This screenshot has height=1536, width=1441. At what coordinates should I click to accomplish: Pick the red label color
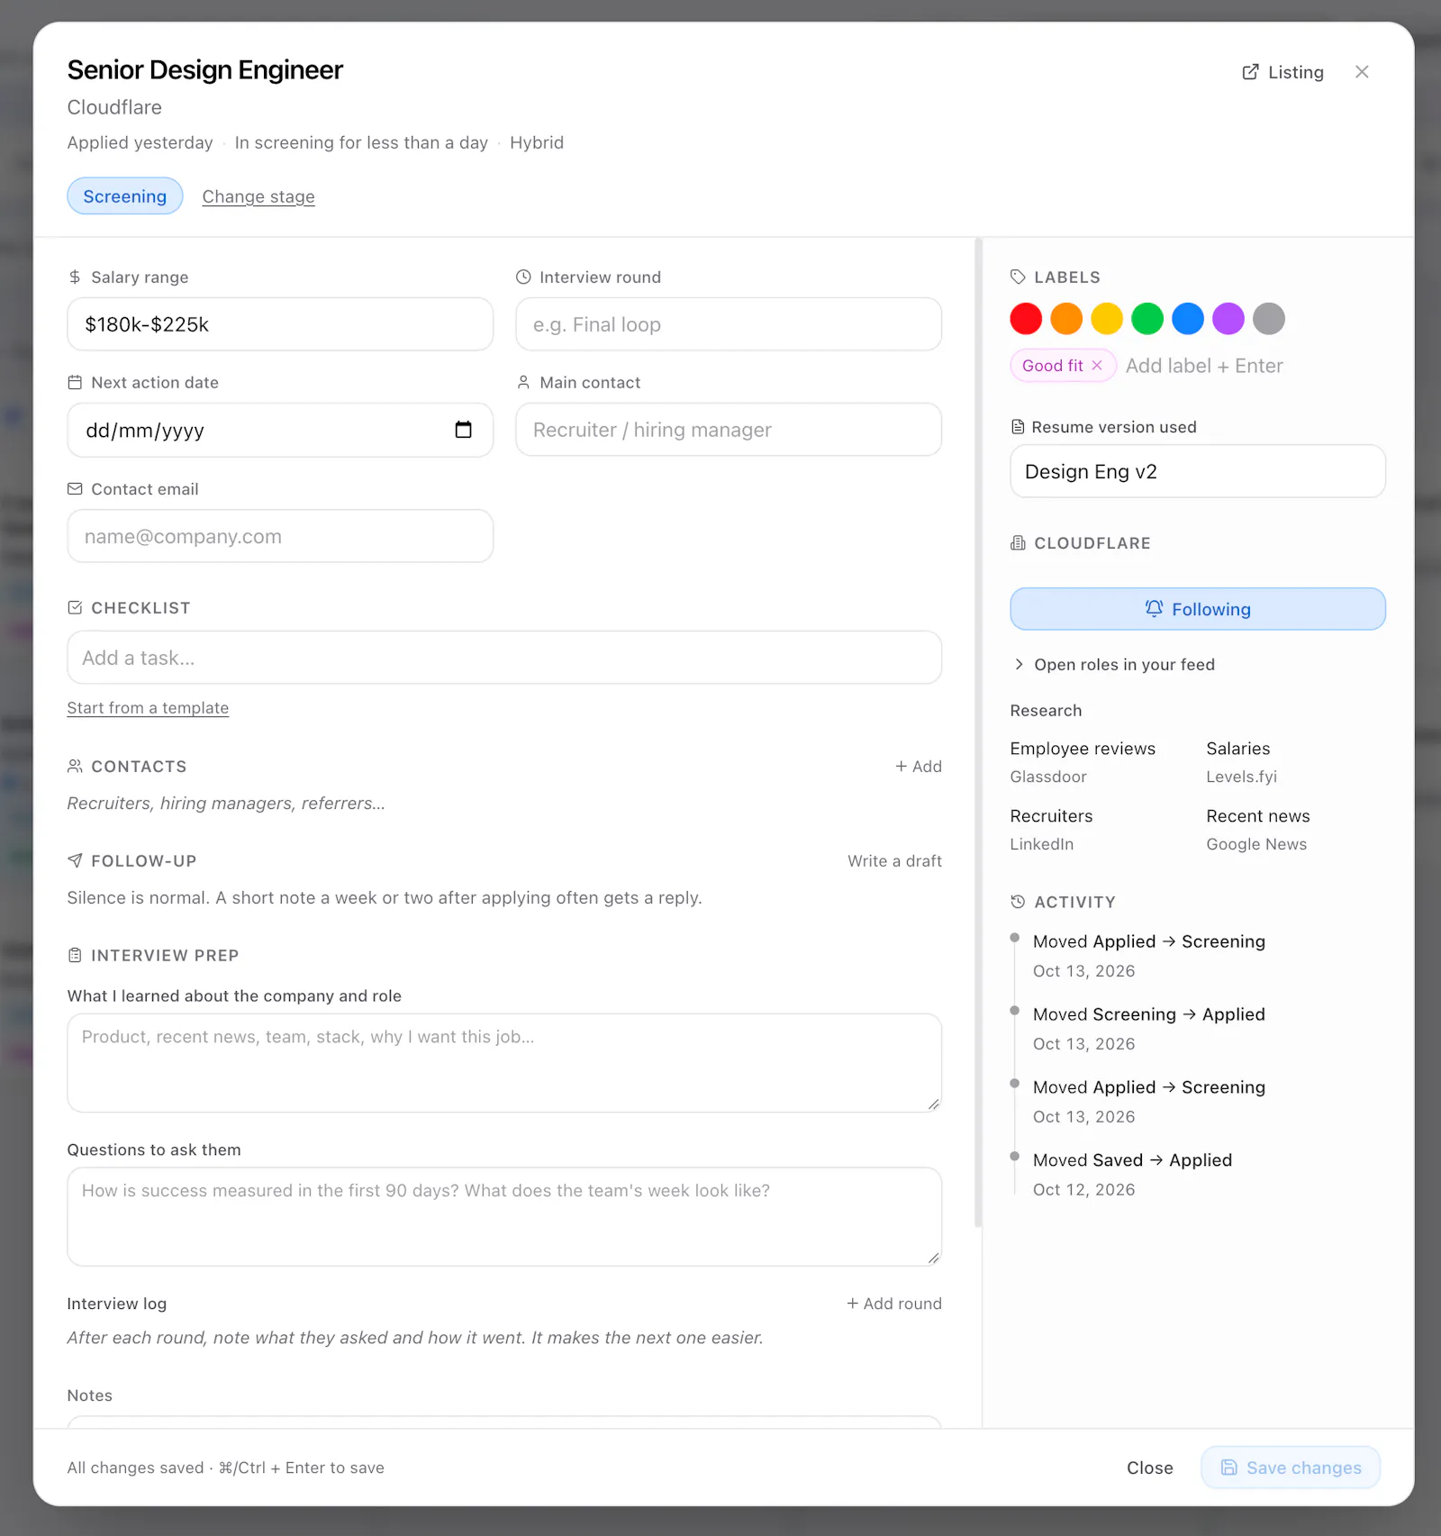1026,319
